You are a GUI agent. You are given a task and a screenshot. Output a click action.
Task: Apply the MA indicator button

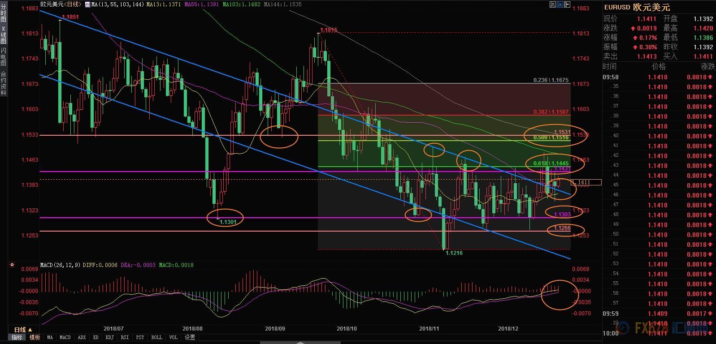[50, 337]
